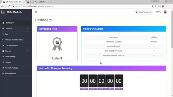Click Total Uploaded Products label
173x97 pixels.
tap(114, 51)
